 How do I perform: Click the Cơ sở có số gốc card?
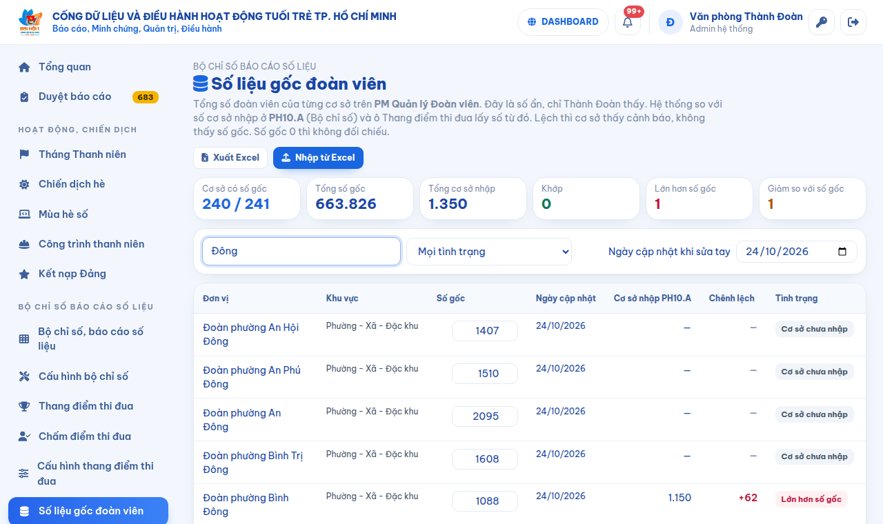point(247,199)
